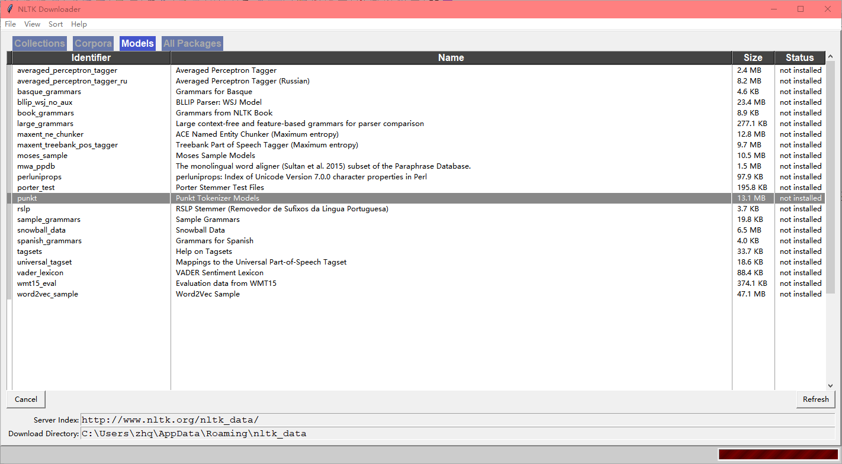Click the name 'Snowball Data'
Screen dimensions: 842x464
[x=201, y=230]
